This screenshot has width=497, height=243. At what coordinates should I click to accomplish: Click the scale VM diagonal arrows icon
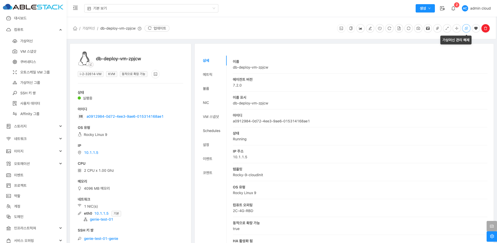[x=447, y=28]
